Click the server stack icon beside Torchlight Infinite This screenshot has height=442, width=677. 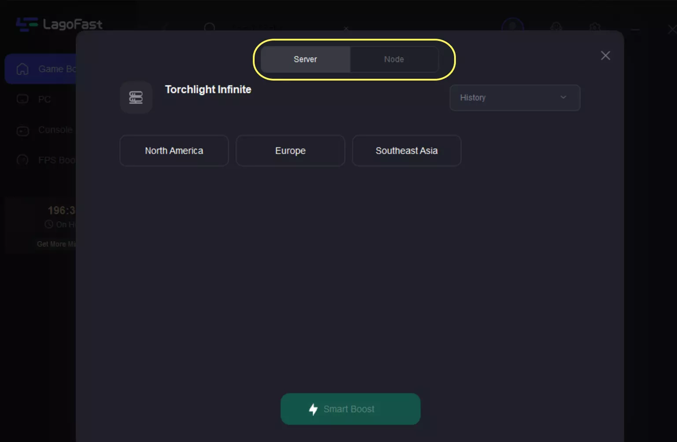136,97
